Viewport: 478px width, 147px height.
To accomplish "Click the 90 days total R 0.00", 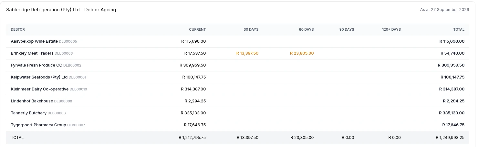I will (348, 138).
